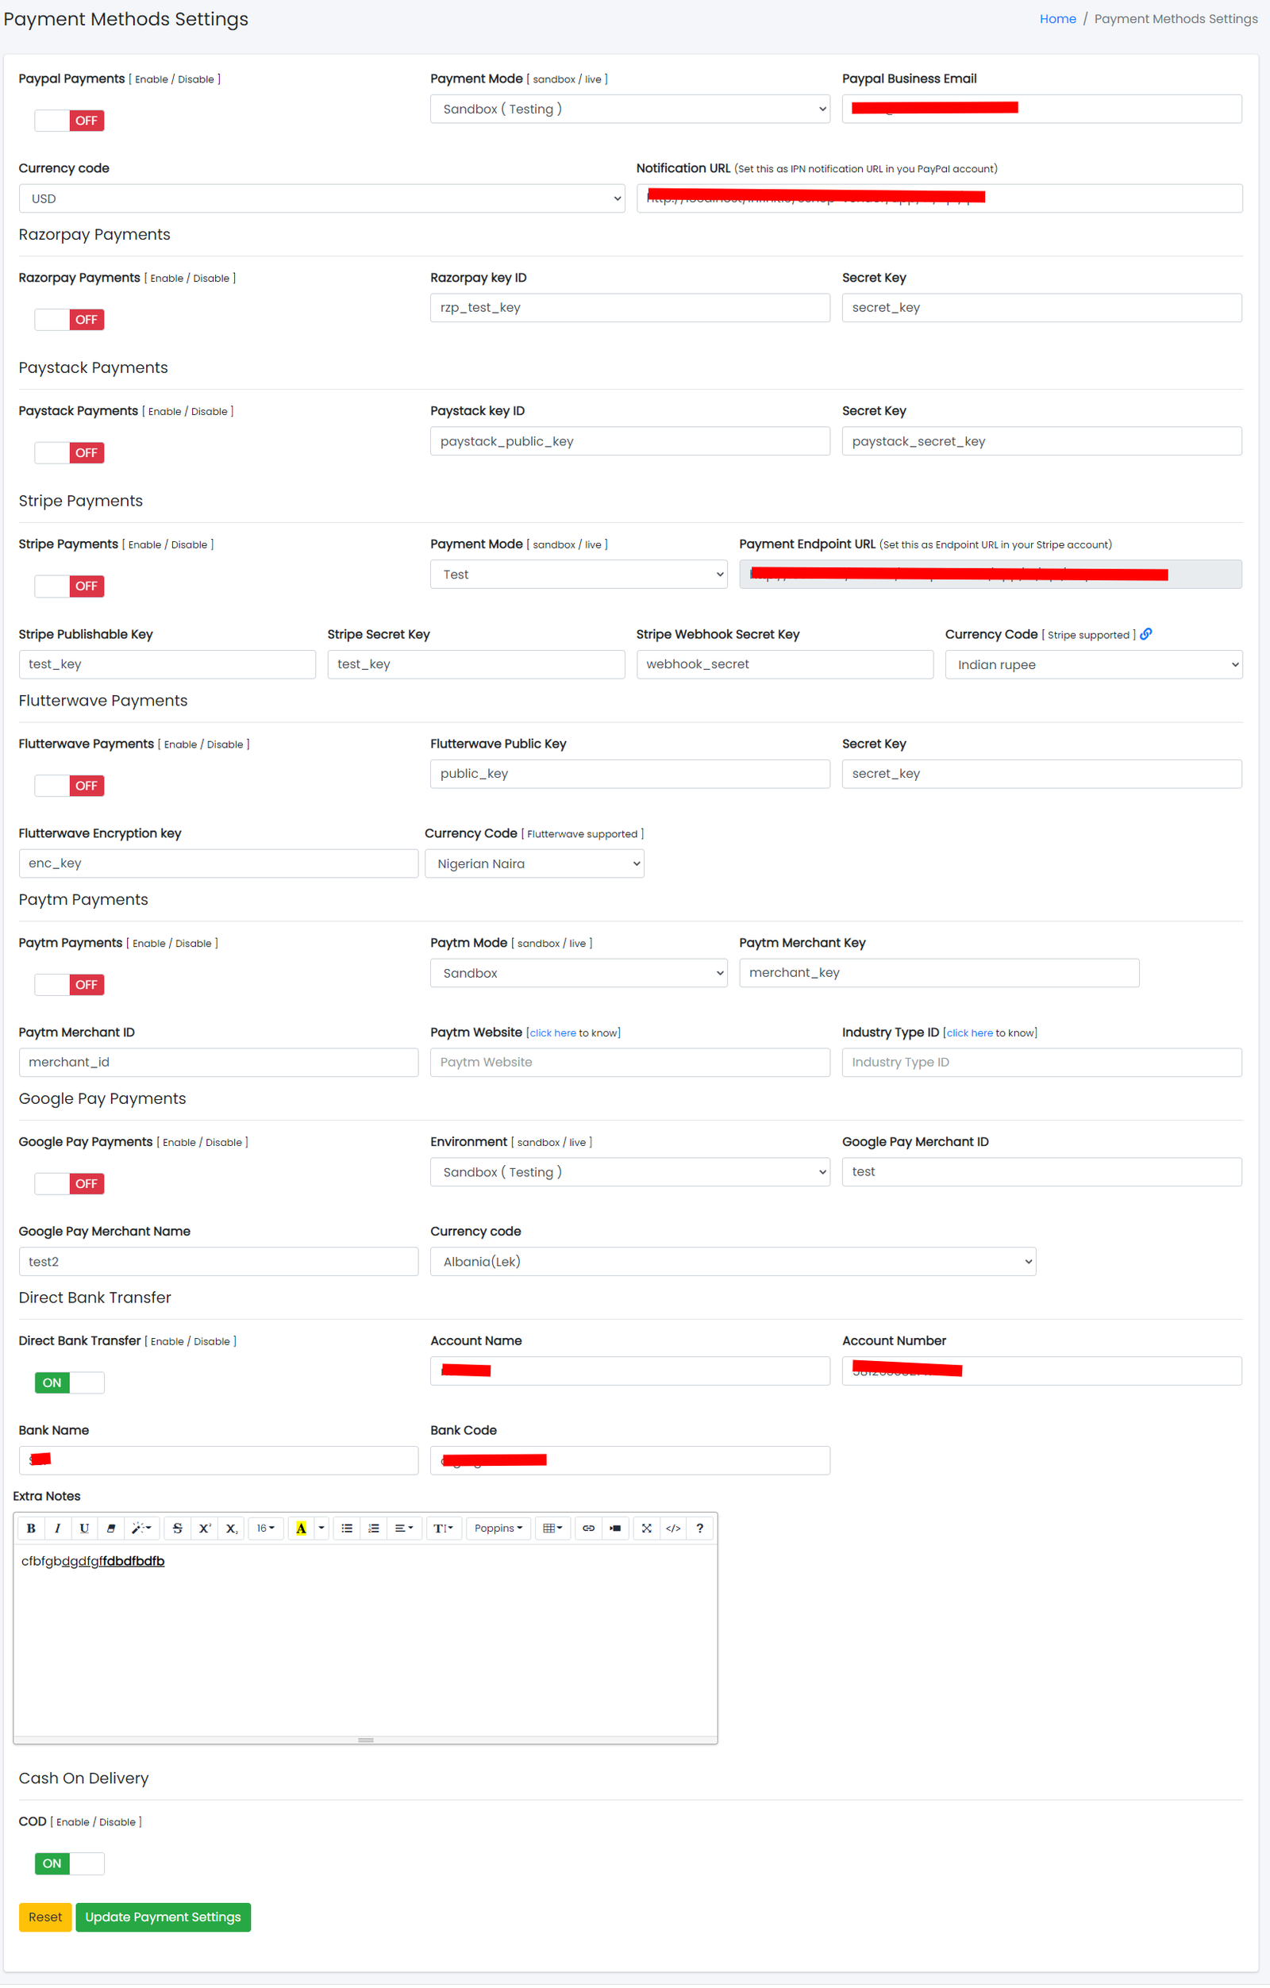
Task: Switch editor to code view
Action: pyautogui.click(x=673, y=1528)
